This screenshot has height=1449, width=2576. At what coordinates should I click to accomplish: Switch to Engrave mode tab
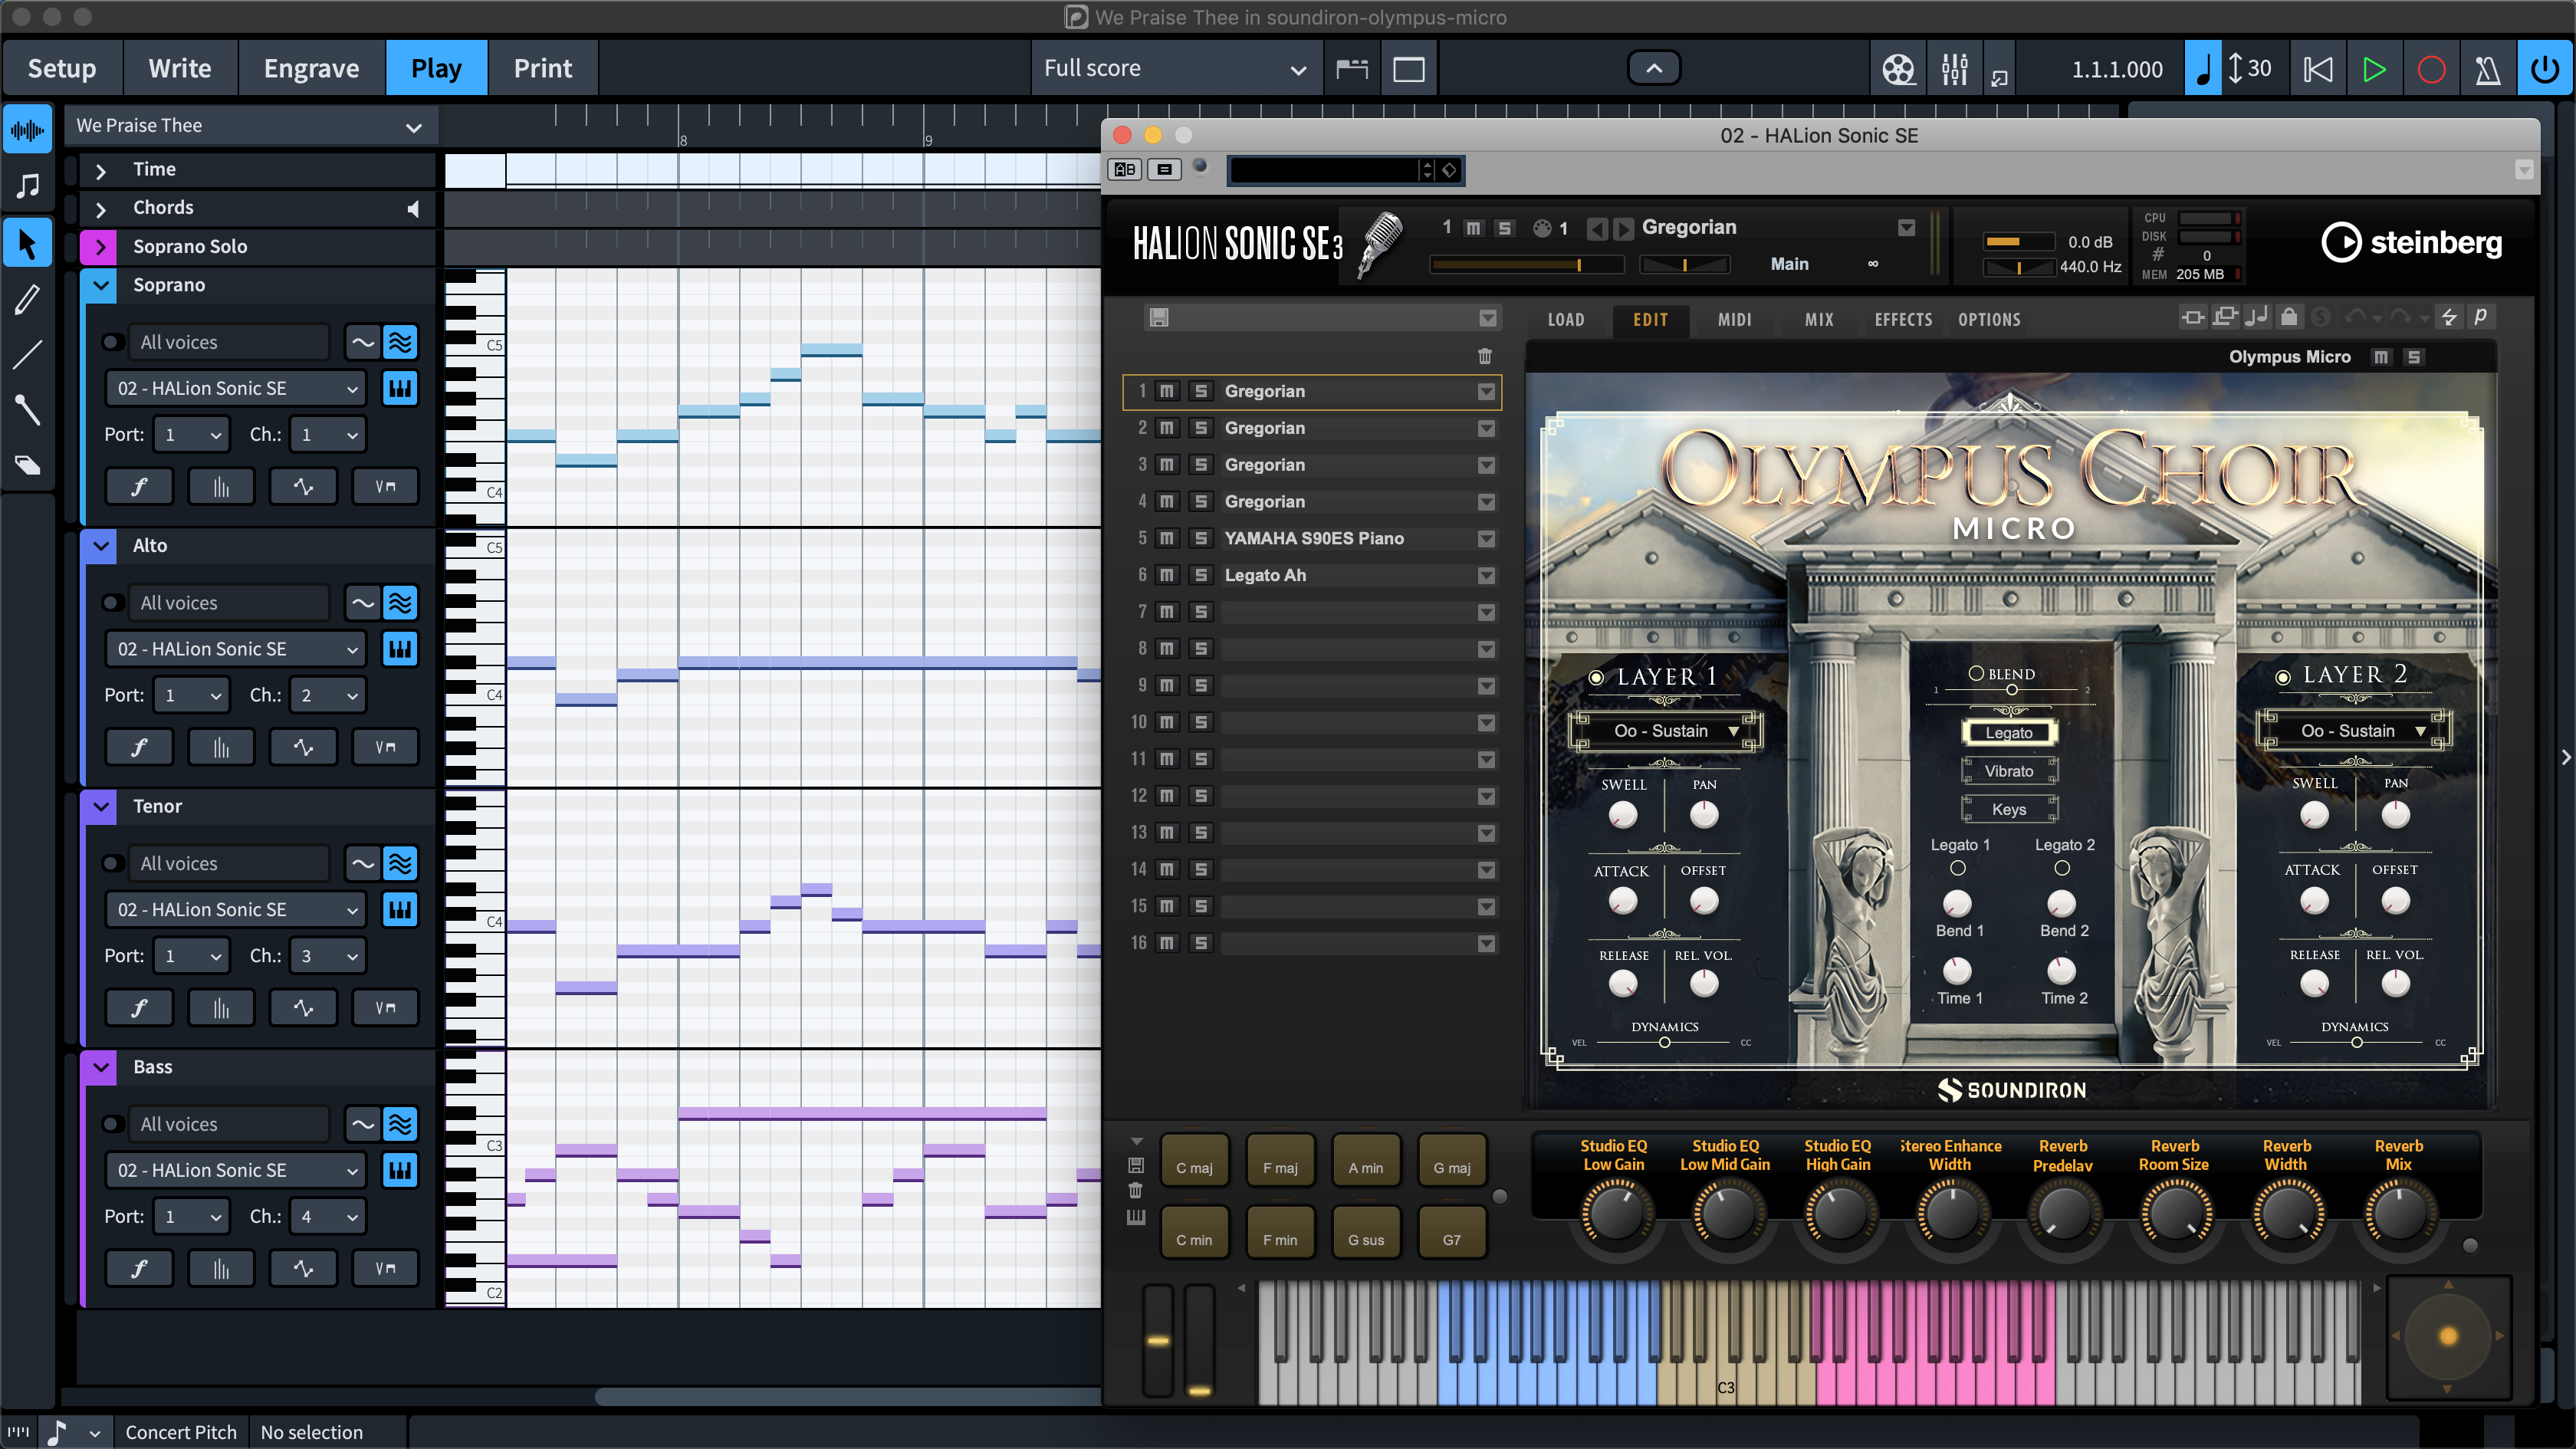(311, 69)
